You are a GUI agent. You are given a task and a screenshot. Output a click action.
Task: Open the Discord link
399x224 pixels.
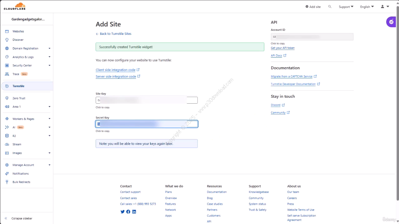277,105
